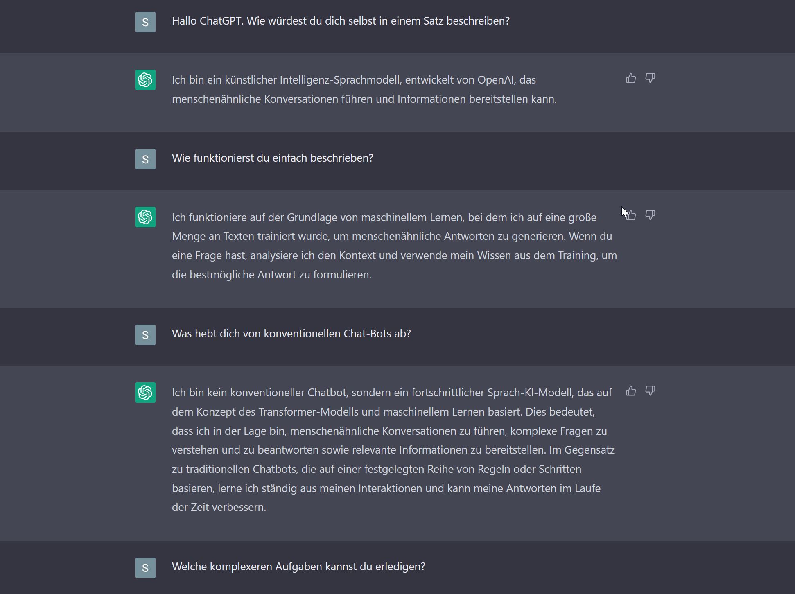Click user avatar beside "Wie funktionierst du" question
The height and width of the screenshot is (594, 795).
(145, 159)
